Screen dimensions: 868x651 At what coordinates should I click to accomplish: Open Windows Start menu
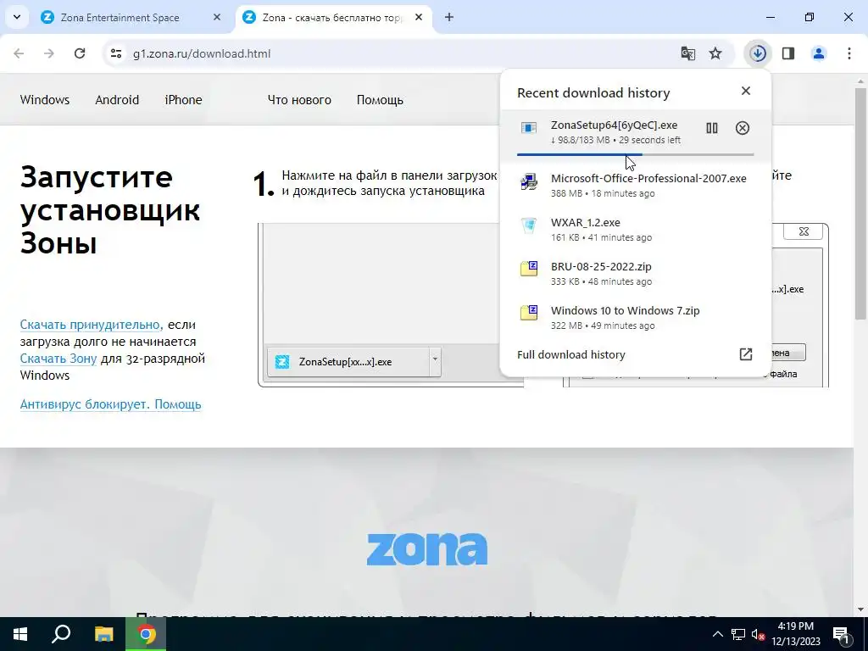click(x=20, y=634)
